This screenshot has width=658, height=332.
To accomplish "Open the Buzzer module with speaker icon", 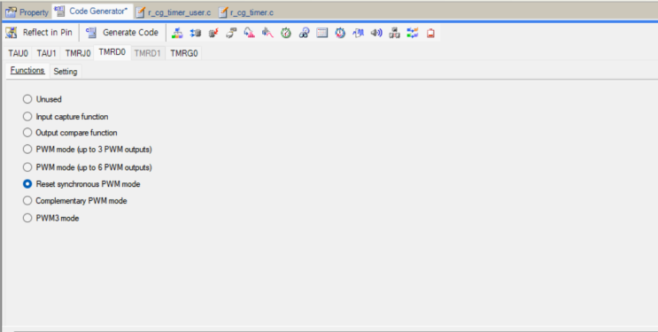I will point(376,33).
